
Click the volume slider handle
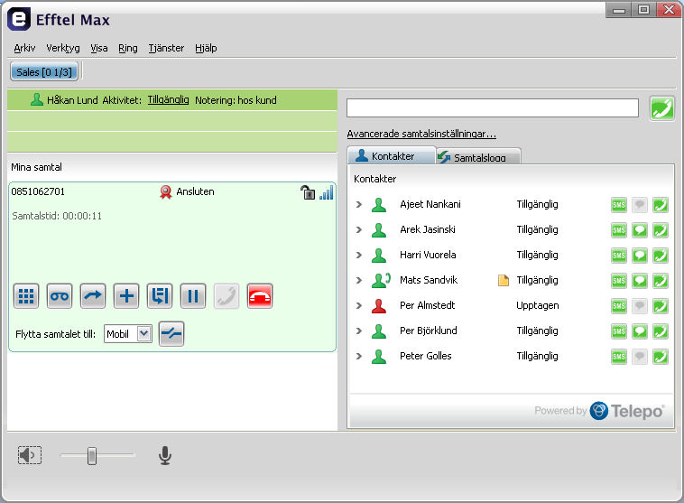tap(92, 456)
